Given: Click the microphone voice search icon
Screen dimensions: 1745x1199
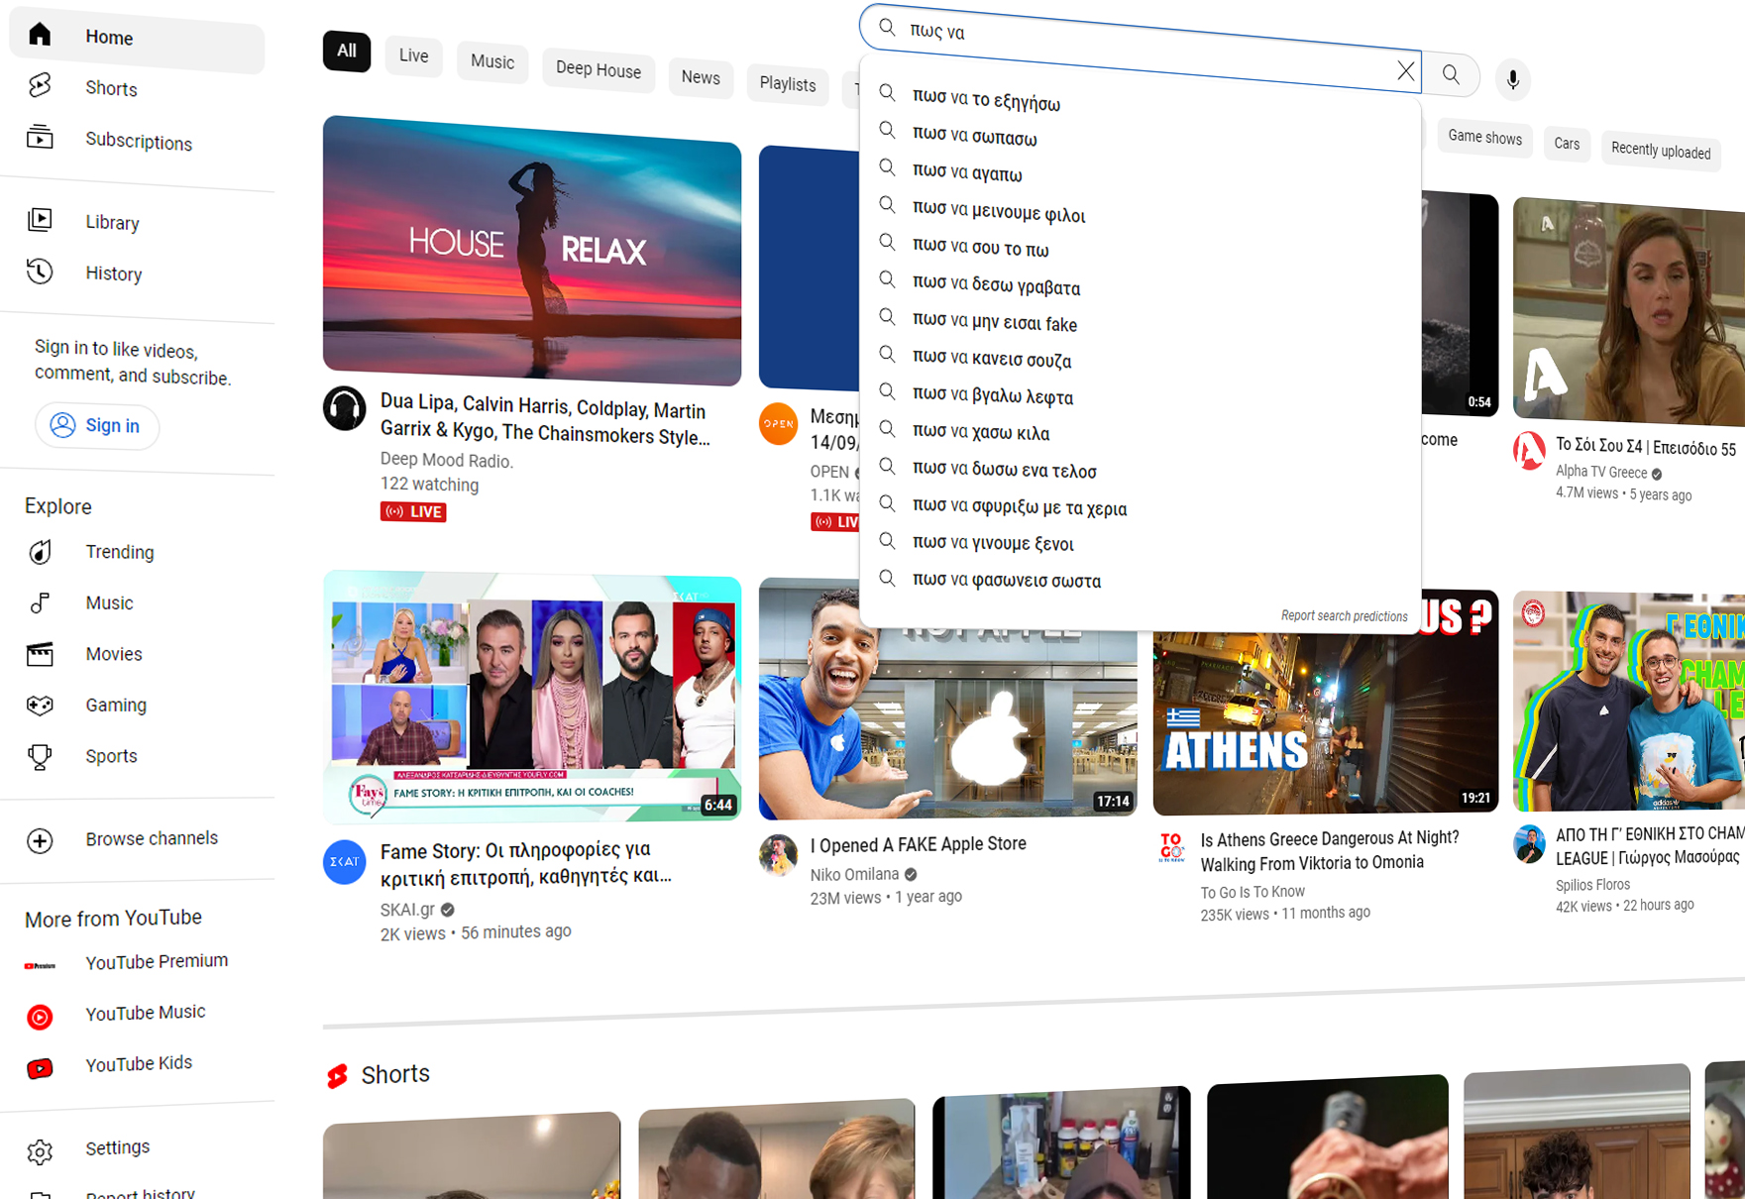Looking at the screenshot, I should 1512,79.
